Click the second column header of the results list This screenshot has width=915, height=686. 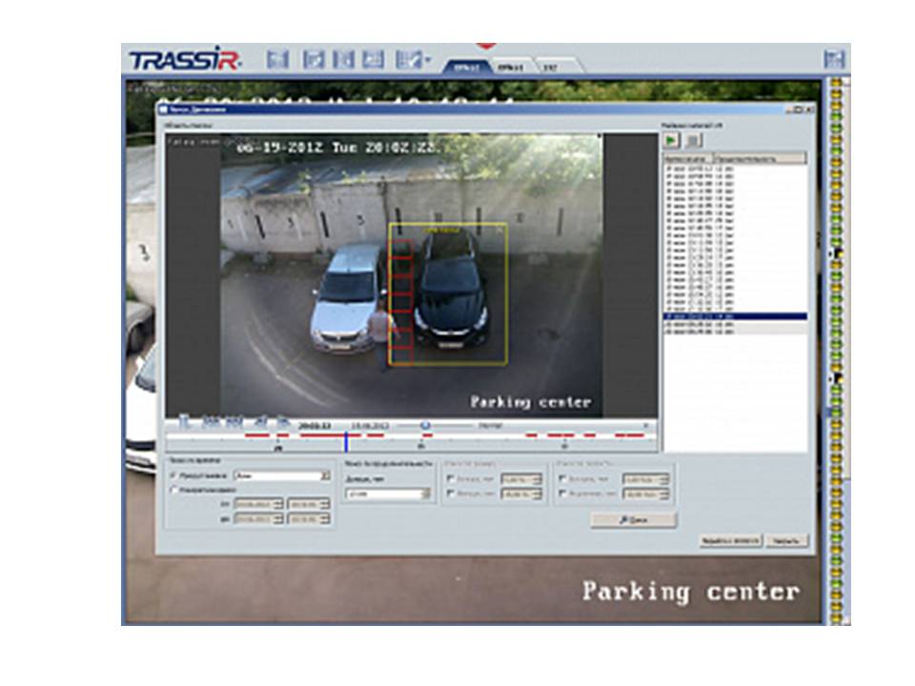pyautogui.click(x=761, y=159)
